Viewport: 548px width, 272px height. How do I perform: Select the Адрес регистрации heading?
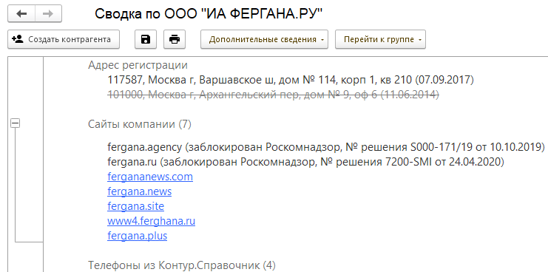[138, 65]
